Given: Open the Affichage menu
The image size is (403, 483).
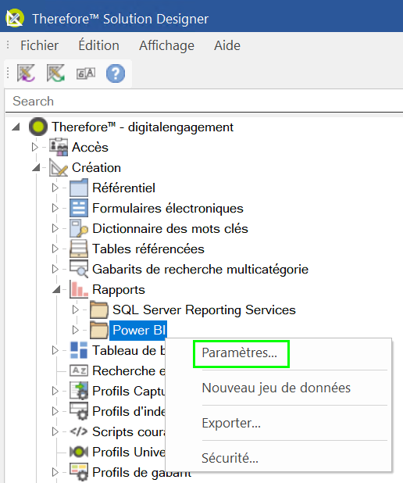Looking at the screenshot, I should click(166, 45).
